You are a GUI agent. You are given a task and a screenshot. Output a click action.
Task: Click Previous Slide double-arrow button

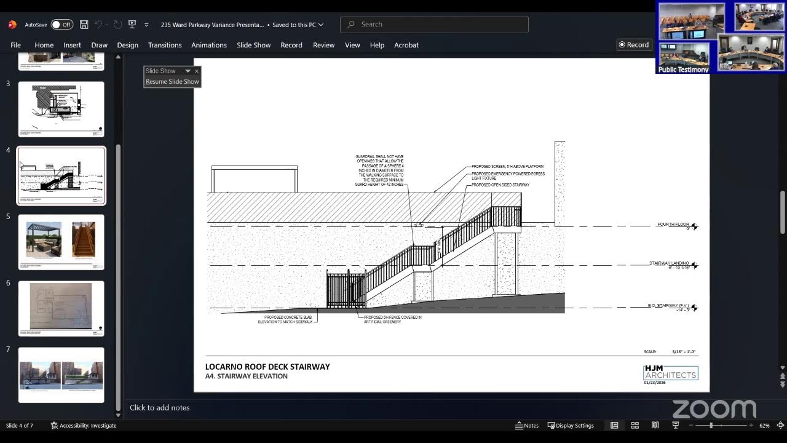[x=782, y=376]
